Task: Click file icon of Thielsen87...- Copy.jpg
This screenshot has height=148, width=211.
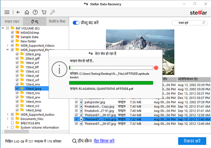Action: [81, 119]
